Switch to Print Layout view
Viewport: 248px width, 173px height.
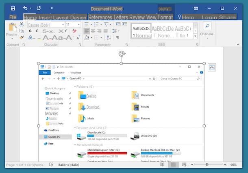pyautogui.click(x=173, y=164)
